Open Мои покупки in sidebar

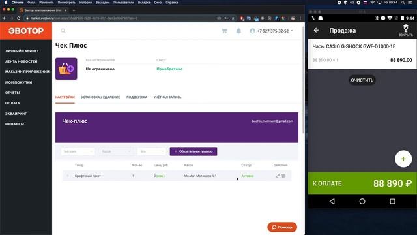point(19,82)
